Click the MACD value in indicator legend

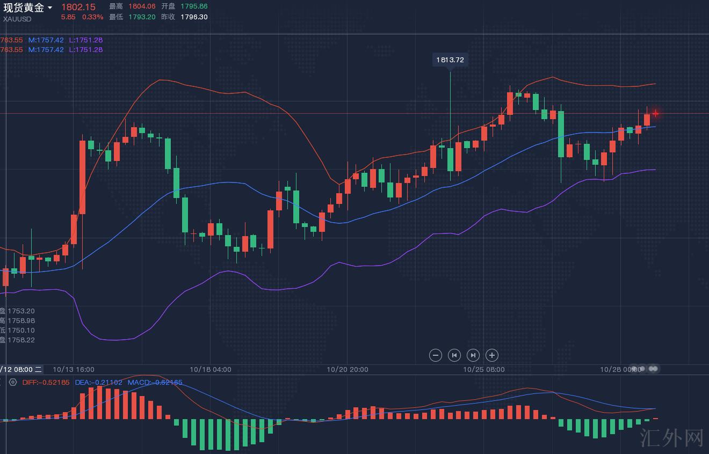pos(155,383)
